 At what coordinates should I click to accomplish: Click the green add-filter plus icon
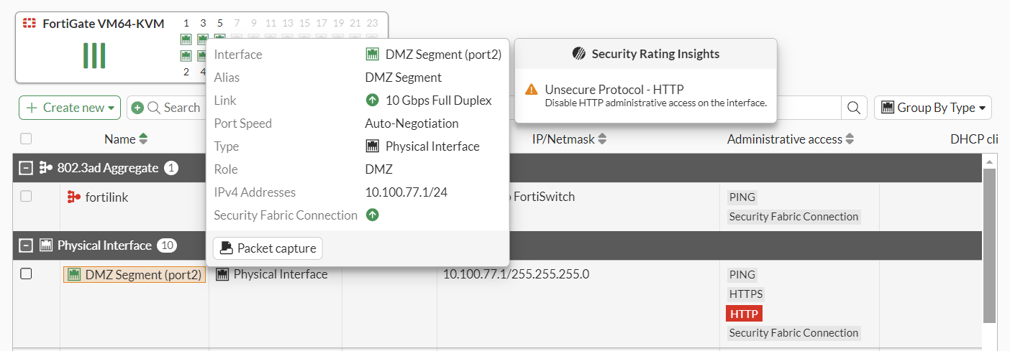[137, 108]
